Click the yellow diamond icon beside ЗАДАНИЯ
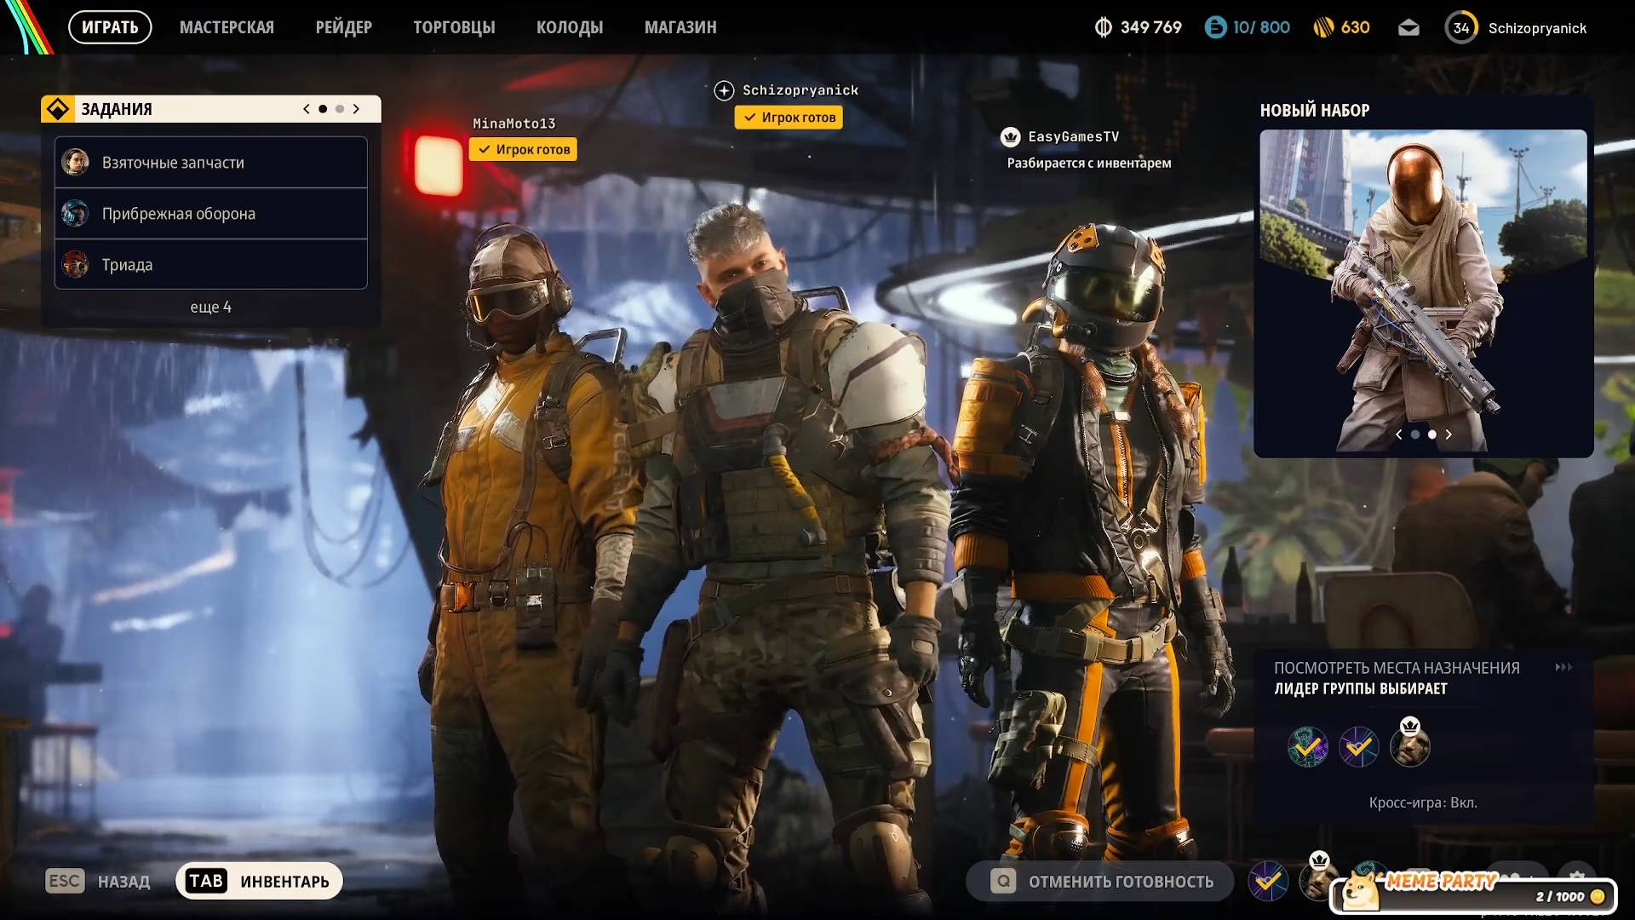Screen dimensions: 1635x920 (58, 109)
